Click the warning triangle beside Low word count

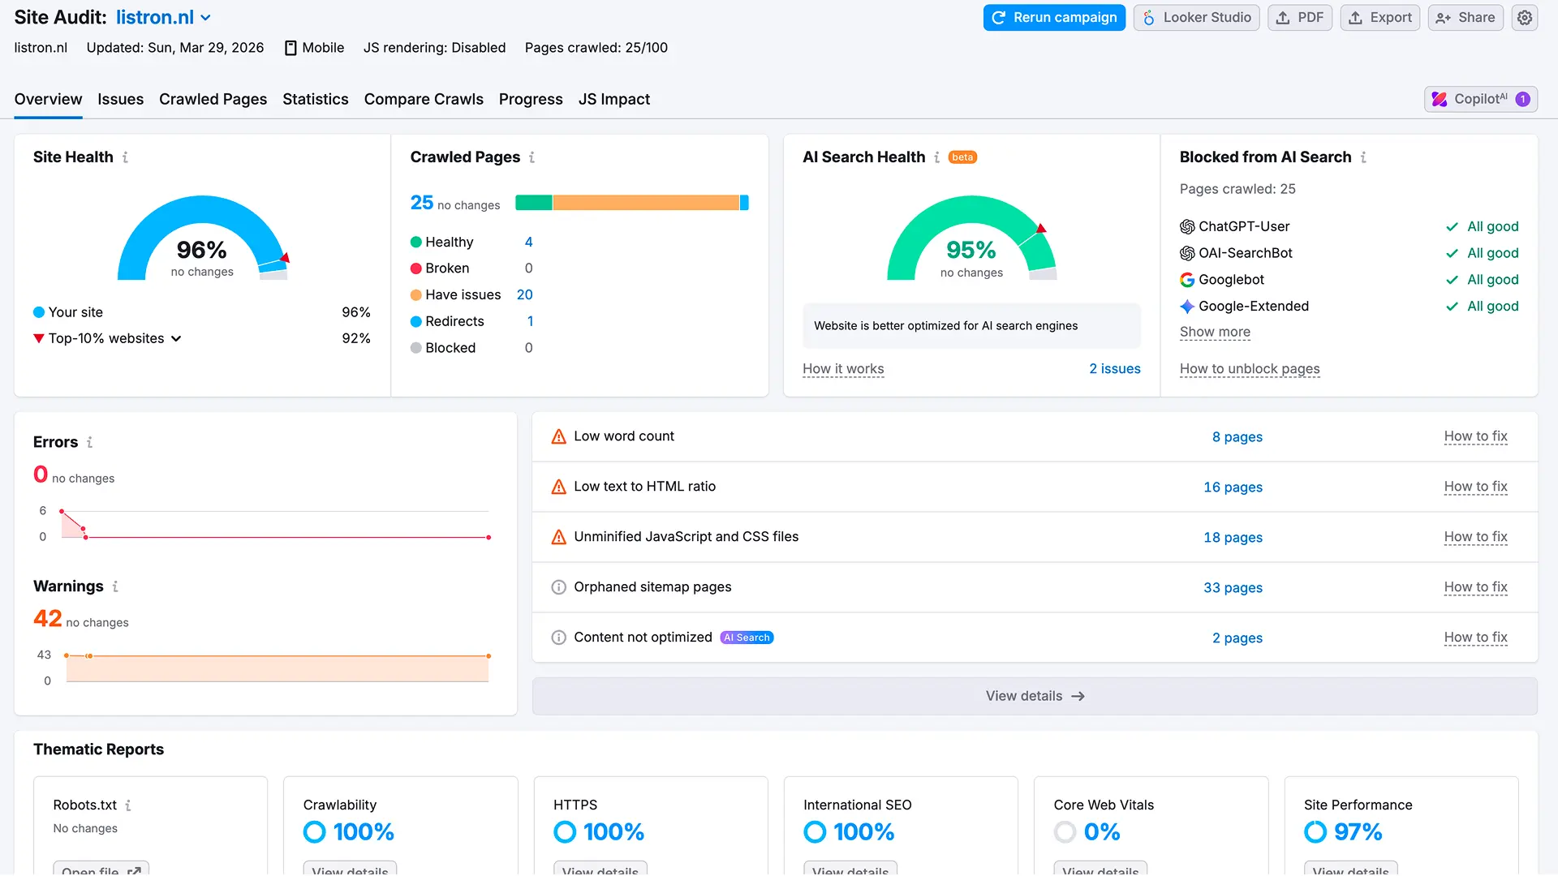(558, 436)
